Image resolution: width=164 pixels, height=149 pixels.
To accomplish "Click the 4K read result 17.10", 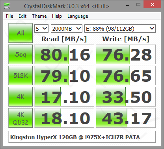I will [64, 97].
